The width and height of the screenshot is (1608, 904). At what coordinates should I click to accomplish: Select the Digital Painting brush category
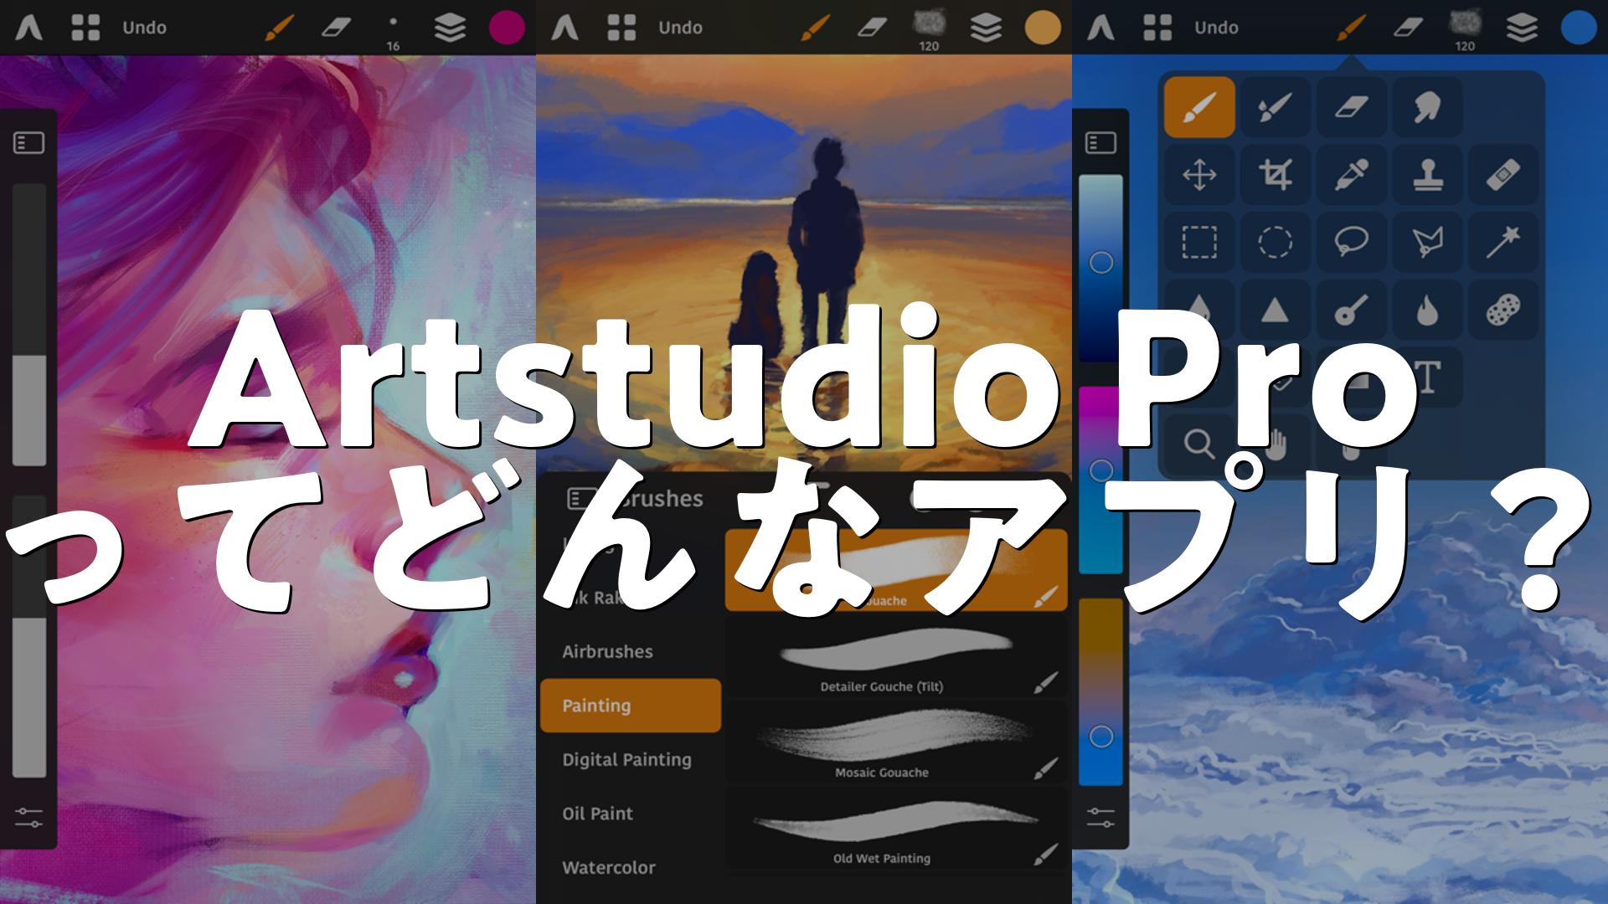(x=630, y=759)
